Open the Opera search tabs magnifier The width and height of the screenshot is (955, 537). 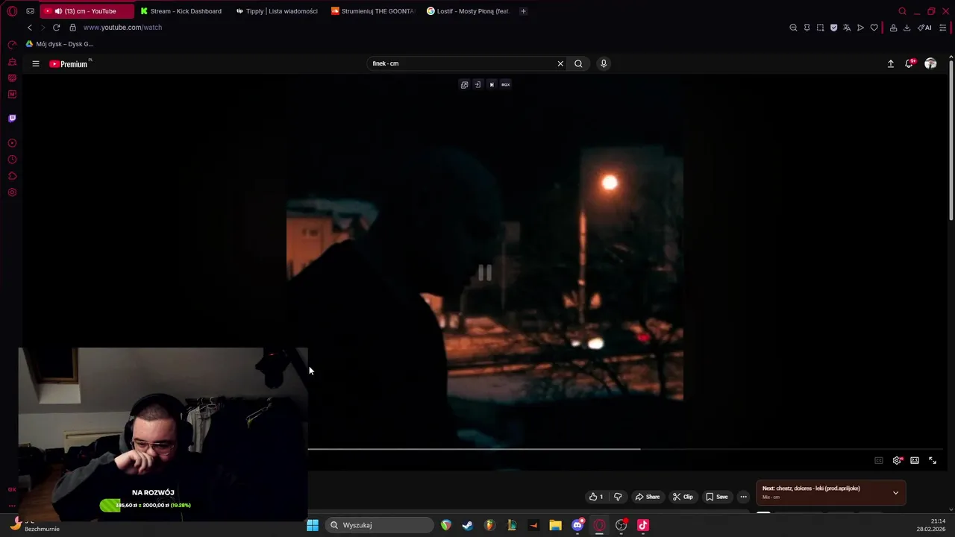(902, 11)
